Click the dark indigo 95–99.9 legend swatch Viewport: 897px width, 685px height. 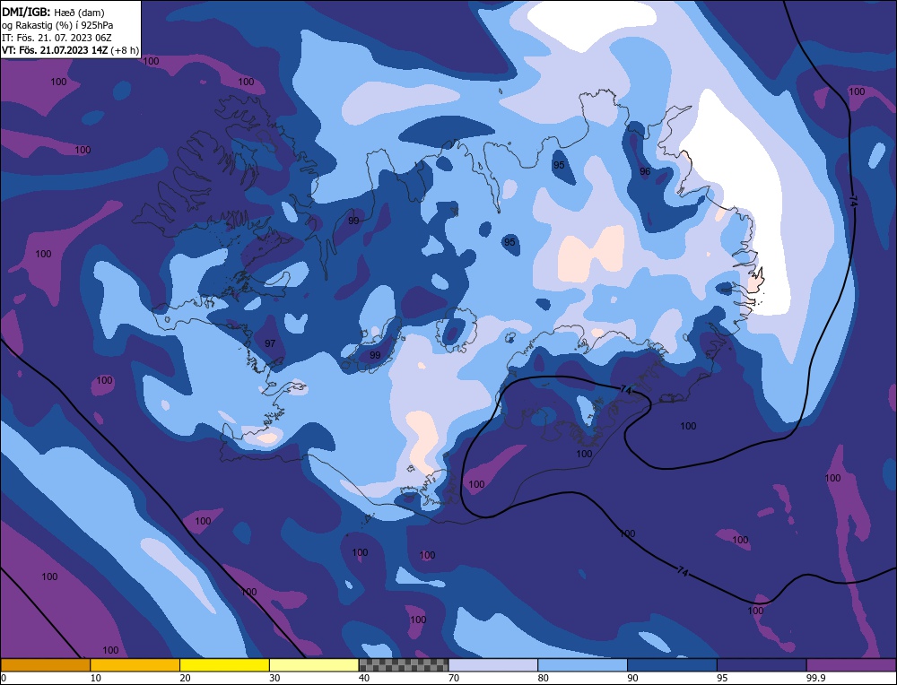click(x=762, y=665)
